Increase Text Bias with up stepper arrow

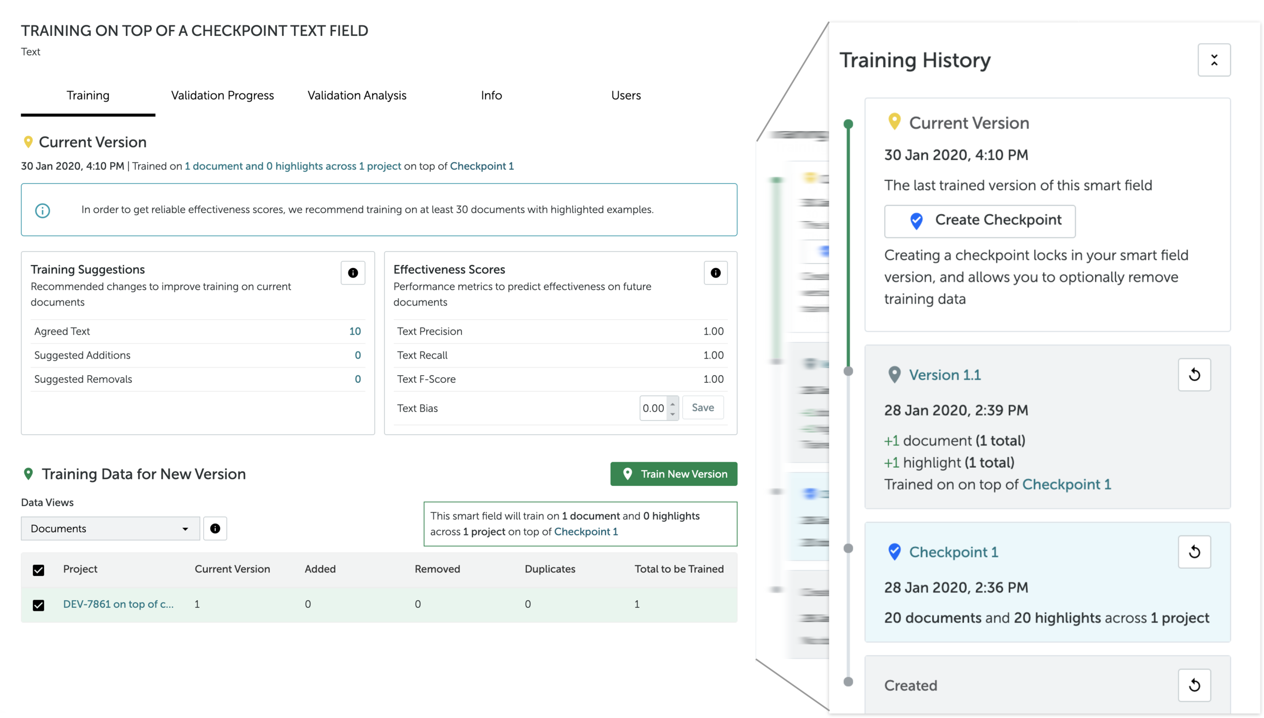[x=672, y=403]
